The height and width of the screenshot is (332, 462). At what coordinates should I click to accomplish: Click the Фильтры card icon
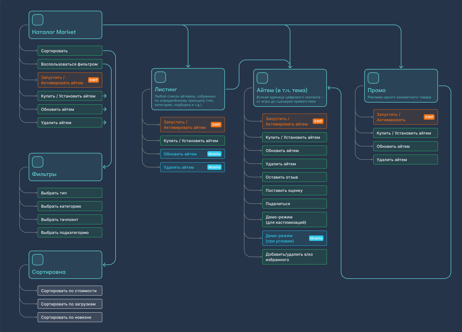37,162
